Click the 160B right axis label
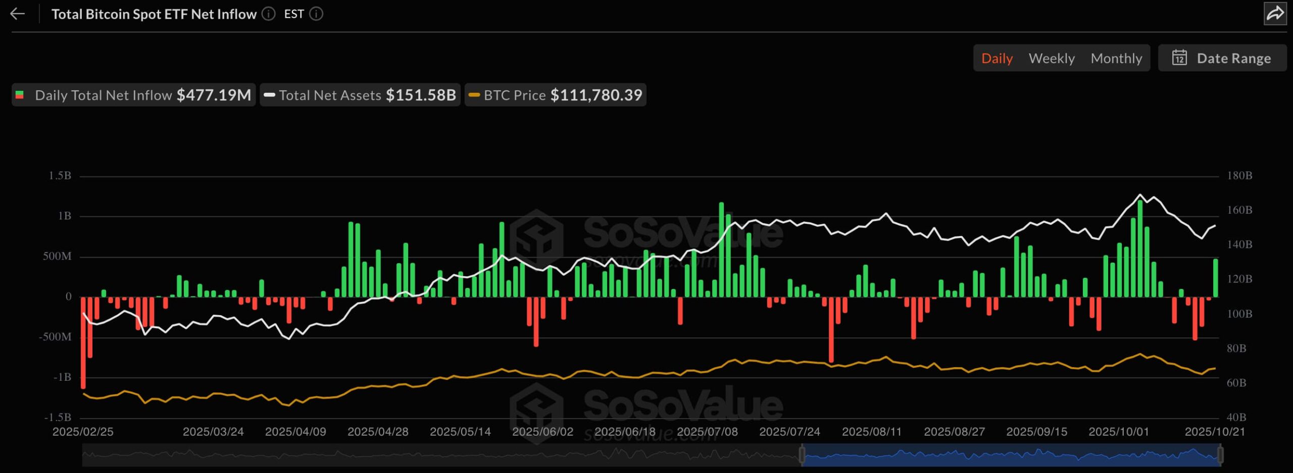This screenshot has height=473, width=1293. 1239,210
